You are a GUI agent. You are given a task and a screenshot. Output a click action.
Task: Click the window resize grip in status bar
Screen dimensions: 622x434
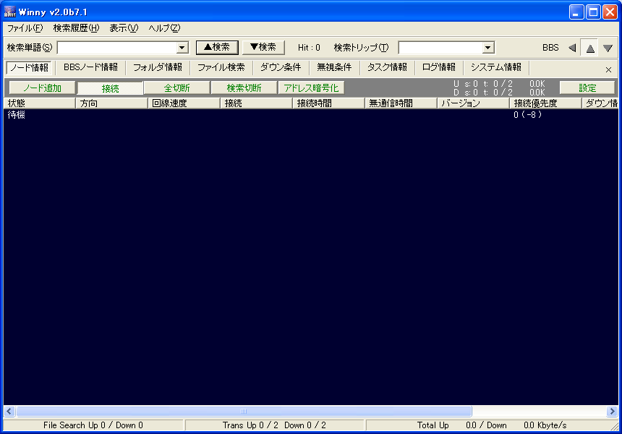(x=615, y=426)
